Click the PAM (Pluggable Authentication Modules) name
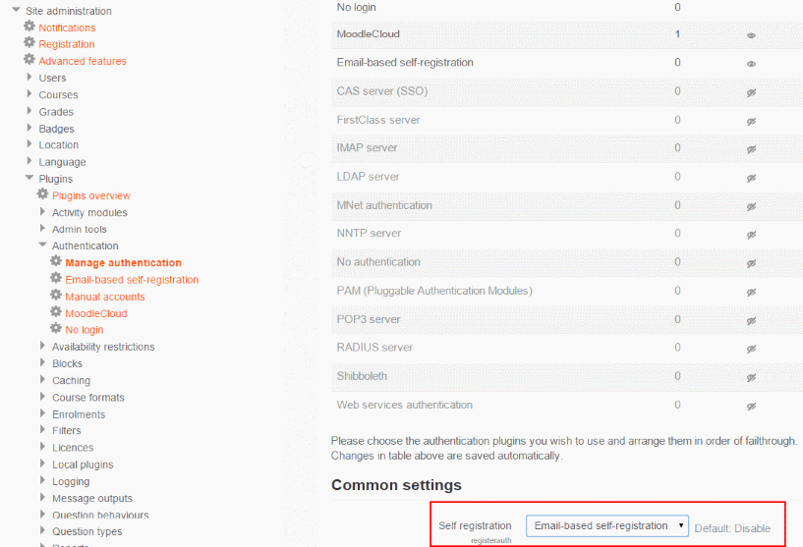 (434, 291)
